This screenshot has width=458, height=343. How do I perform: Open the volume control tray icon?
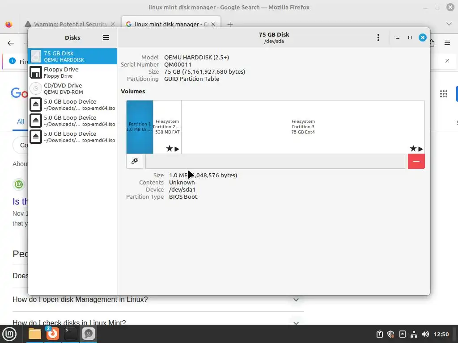click(425, 334)
